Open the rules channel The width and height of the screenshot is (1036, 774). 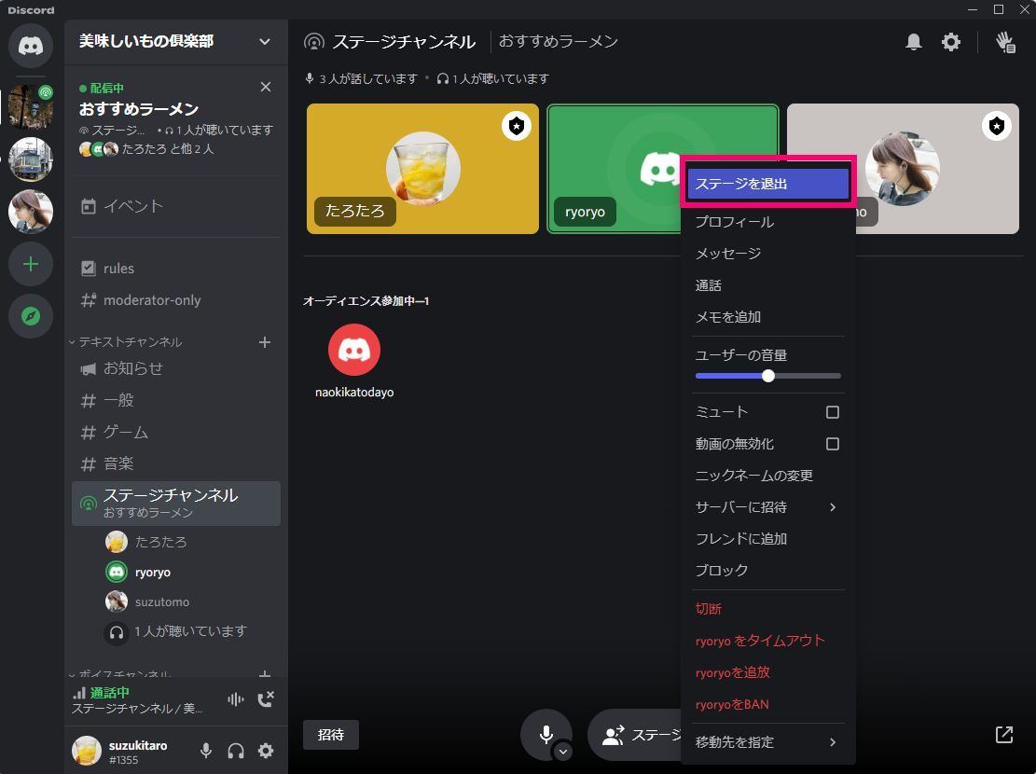(175, 269)
